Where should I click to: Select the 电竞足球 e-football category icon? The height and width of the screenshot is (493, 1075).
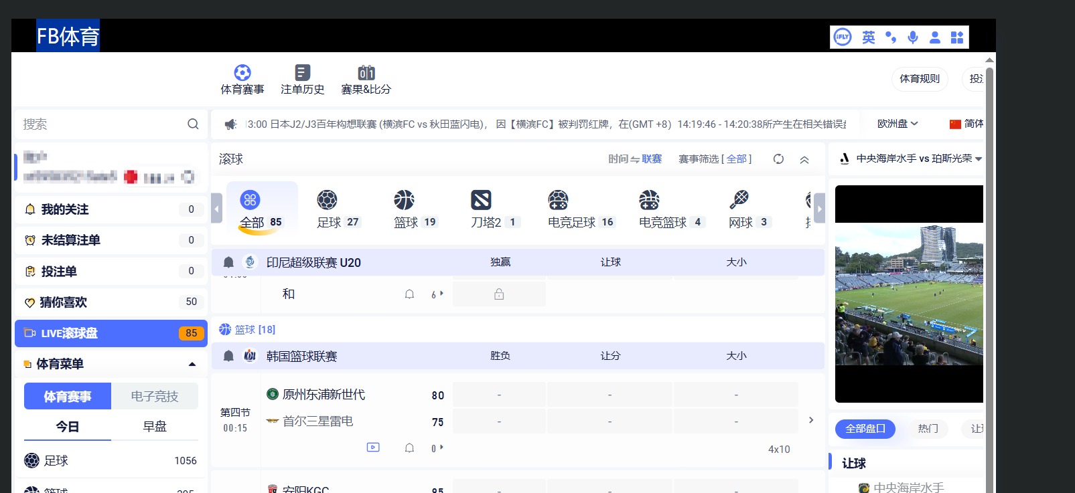(558, 200)
